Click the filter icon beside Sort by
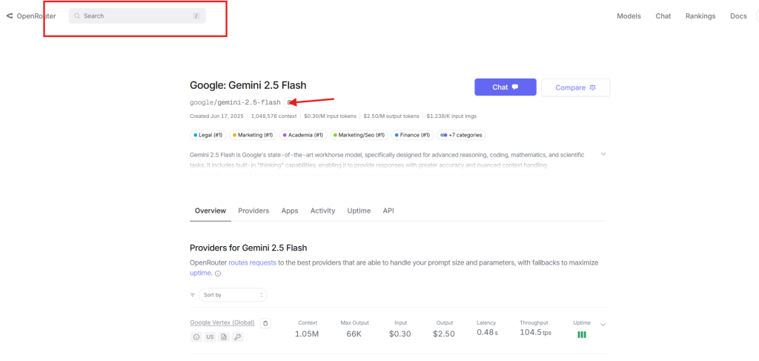Screen dimensions: 759x361 click(193, 295)
